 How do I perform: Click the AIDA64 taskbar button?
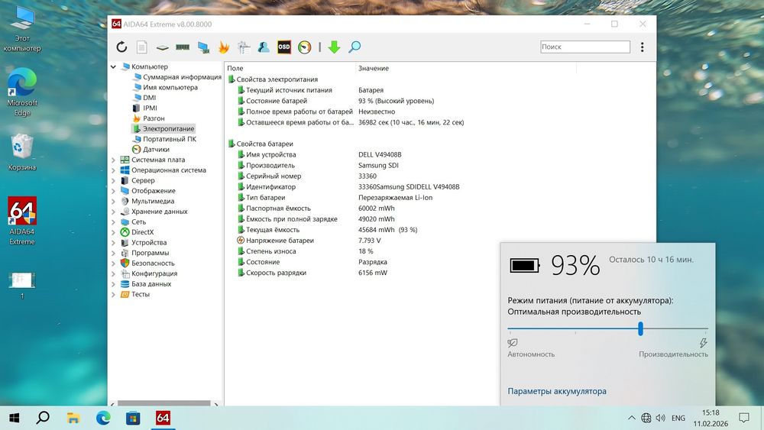163,418
